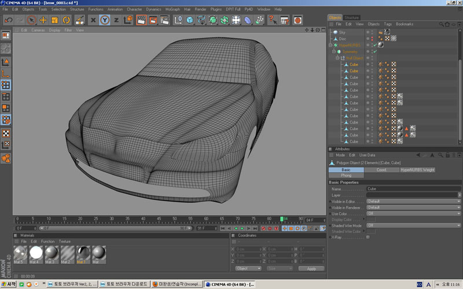Toggle the X axis lock
This screenshot has width=463, height=289.
coord(93,20)
